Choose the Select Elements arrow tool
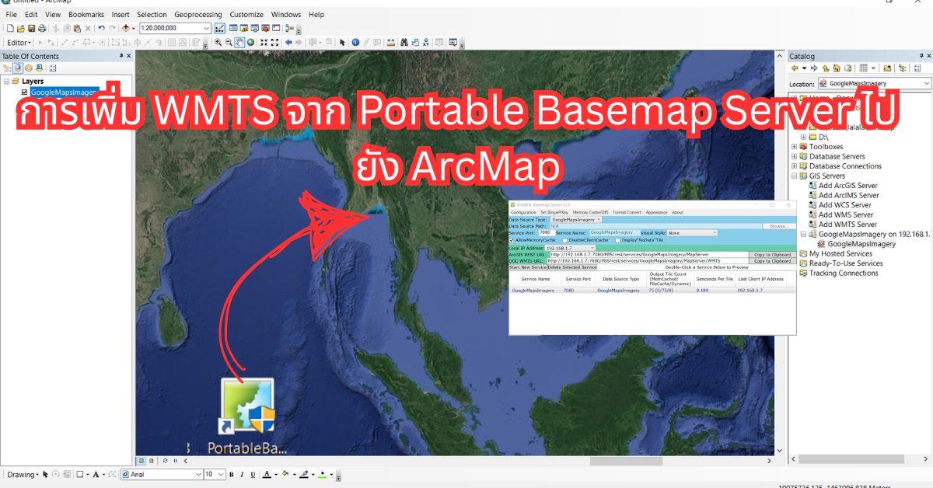This screenshot has width=933, height=488. point(341,42)
